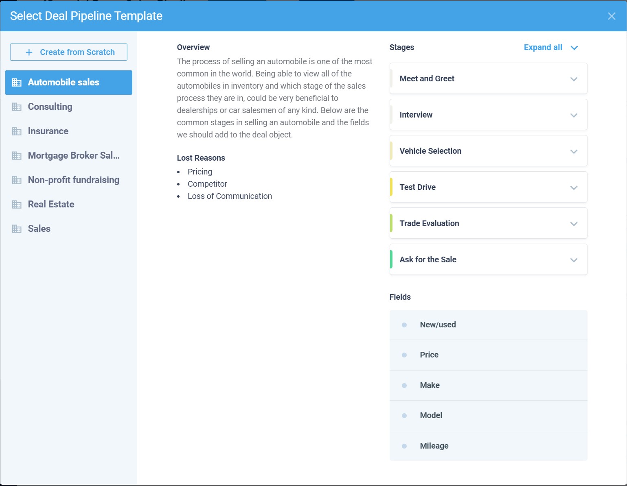The height and width of the screenshot is (486, 627).
Task: Click the building icon beside Insurance
Action: tap(17, 131)
